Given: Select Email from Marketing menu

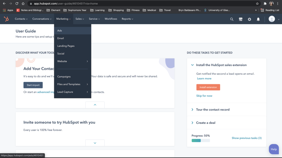Looking at the screenshot, I should (x=72, y=38).
